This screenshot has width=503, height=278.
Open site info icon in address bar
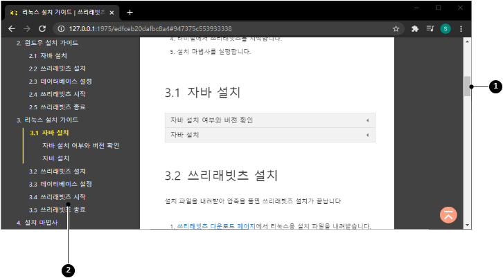(x=61, y=29)
